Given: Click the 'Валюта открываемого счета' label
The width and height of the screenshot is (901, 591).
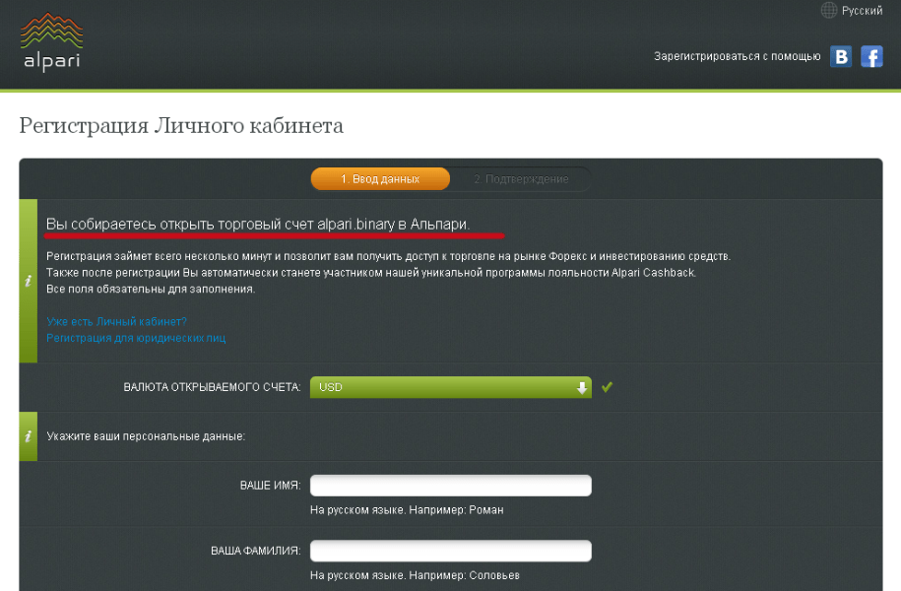Looking at the screenshot, I should click(212, 388).
